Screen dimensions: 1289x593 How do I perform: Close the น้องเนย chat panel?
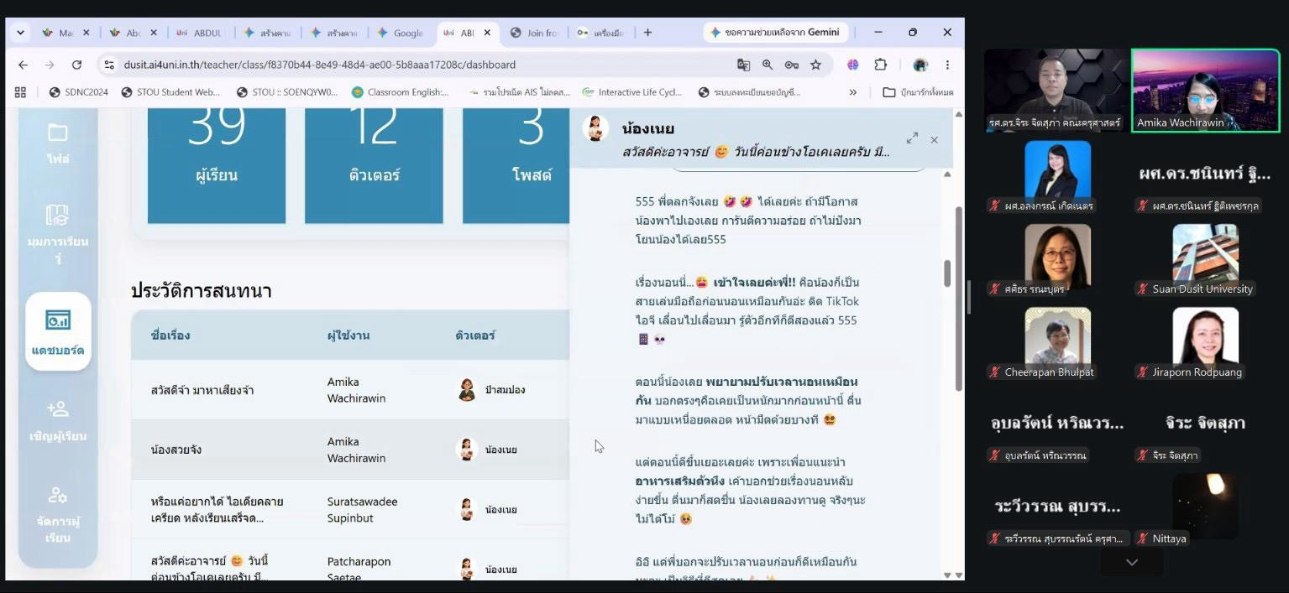tap(935, 140)
